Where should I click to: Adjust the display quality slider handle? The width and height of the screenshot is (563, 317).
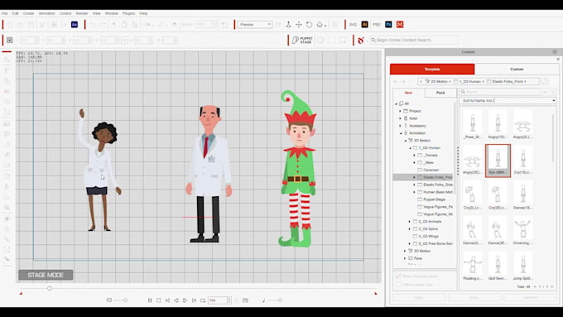click(x=125, y=300)
